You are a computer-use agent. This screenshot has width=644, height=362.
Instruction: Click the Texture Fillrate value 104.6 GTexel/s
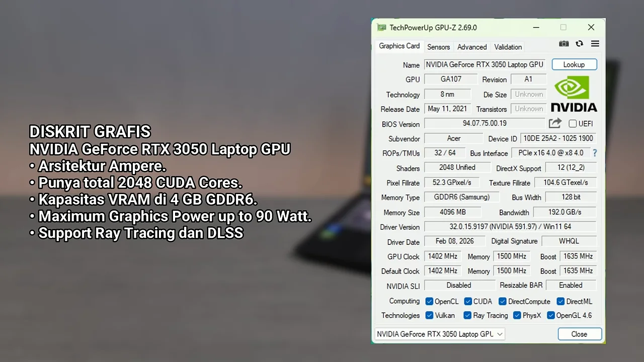coord(566,183)
